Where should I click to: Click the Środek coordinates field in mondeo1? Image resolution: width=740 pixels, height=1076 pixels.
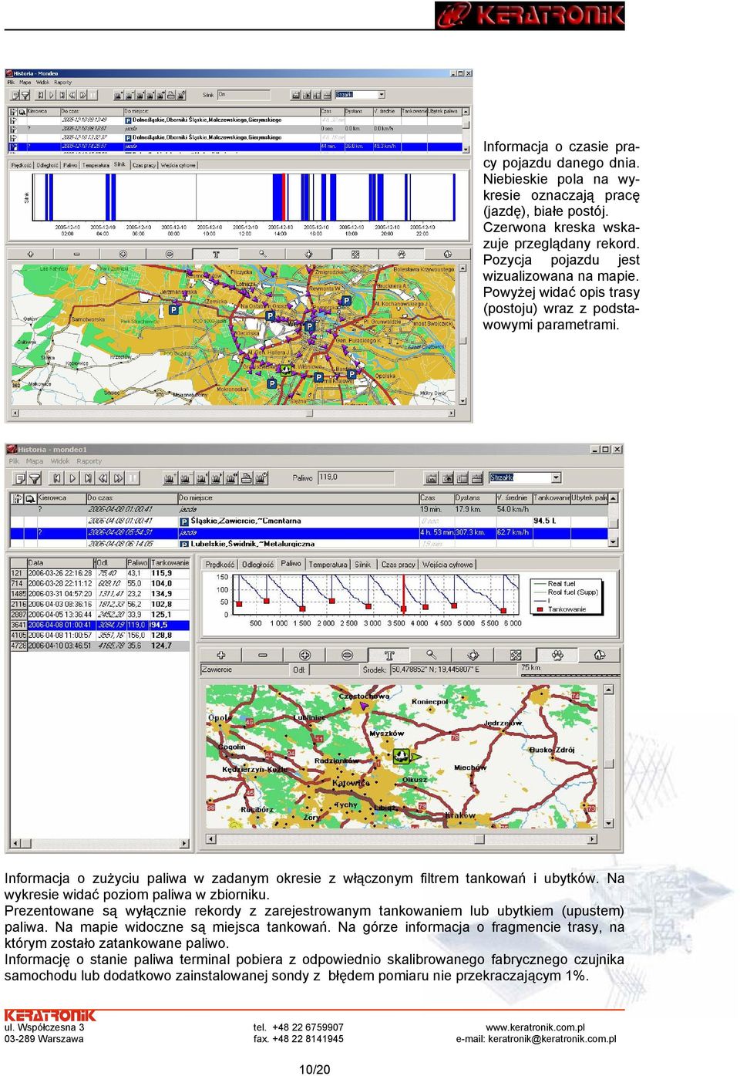coord(452,670)
